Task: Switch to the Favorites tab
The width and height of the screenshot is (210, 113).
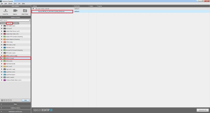Action: pyautogui.click(x=3, y=23)
